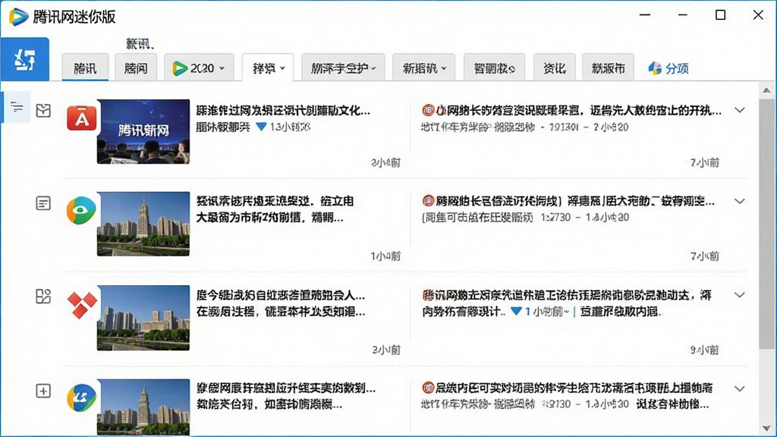The image size is (777, 437).
Task: Switch to the 腾讯 tab
Action: 85,68
